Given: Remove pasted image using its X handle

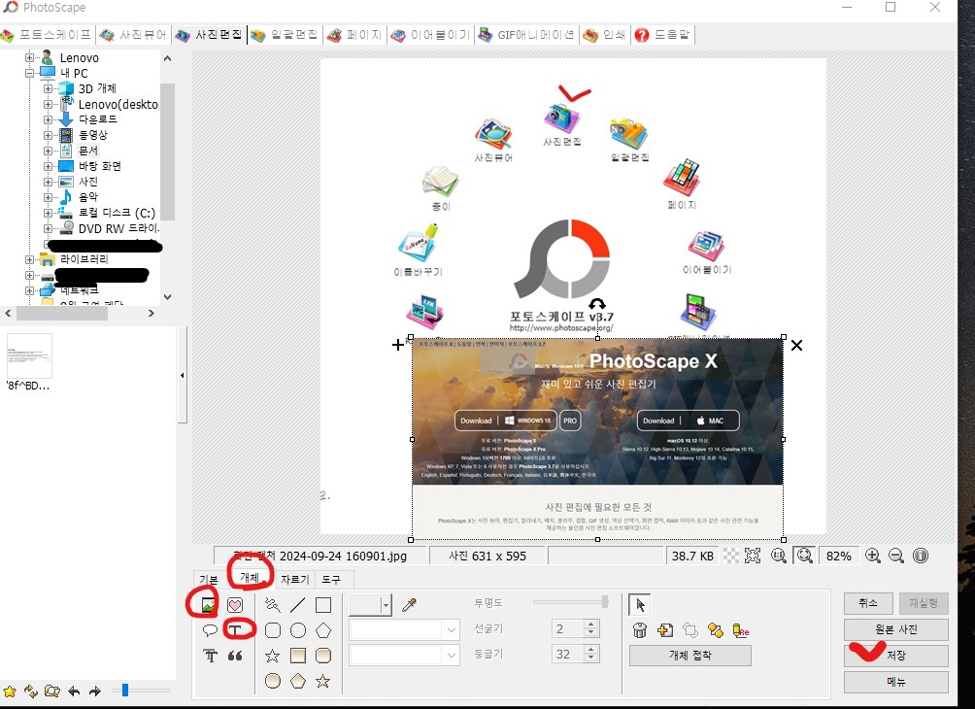Looking at the screenshot, I should [796, 345].
